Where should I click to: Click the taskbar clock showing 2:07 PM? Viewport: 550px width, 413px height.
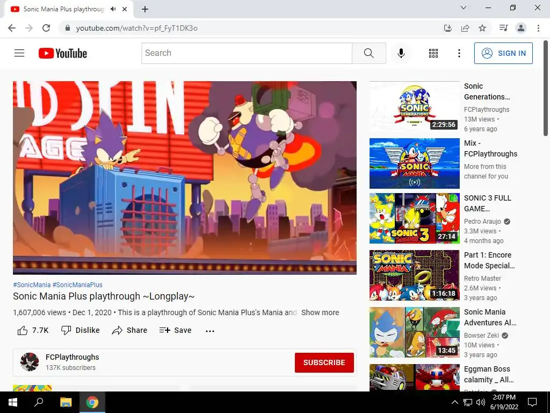504,402
